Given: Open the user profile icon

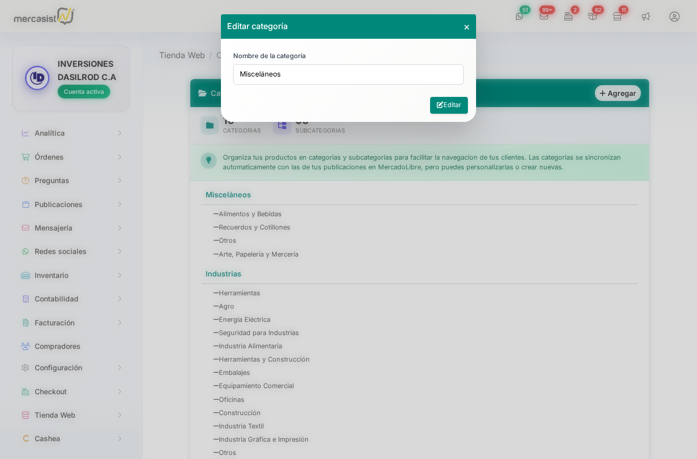Looking at the screenshot, I should tap(675, 16).
